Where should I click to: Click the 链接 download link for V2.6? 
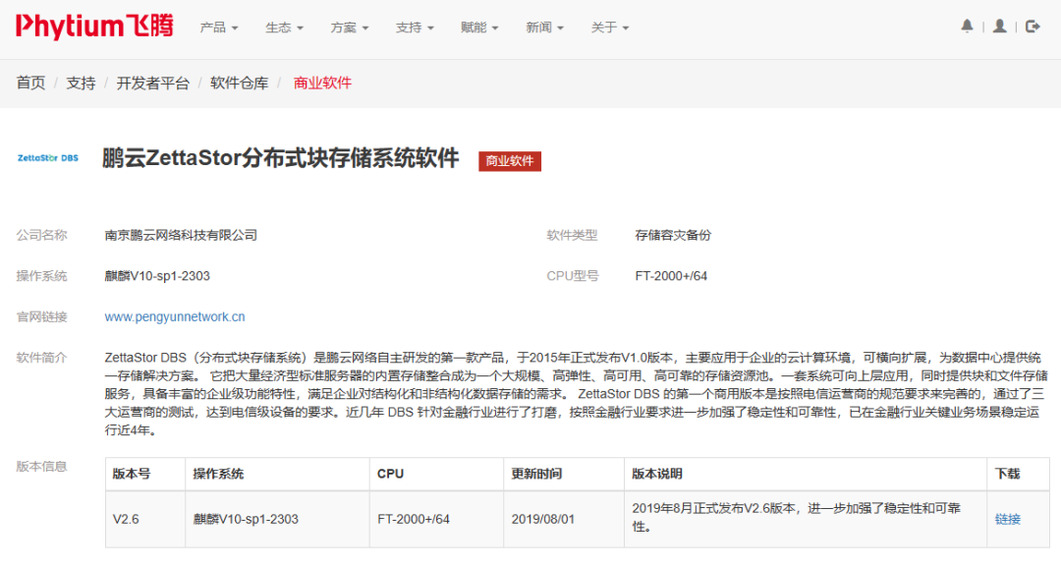point(1008,519)
